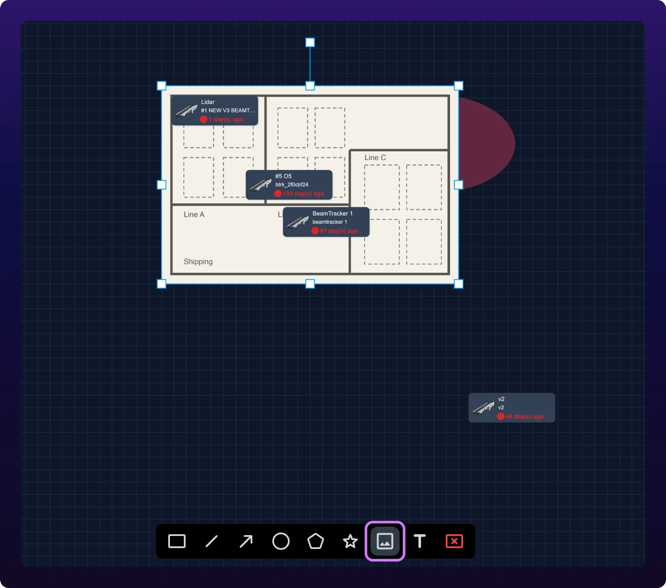Select the text tool
Viewport: 666px width, 588px height.
pyautogui.click(x=420, y=541)
